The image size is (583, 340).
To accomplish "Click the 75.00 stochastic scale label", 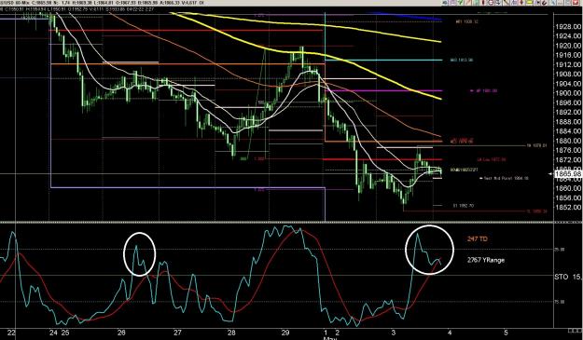I will [x=560, y=302].
